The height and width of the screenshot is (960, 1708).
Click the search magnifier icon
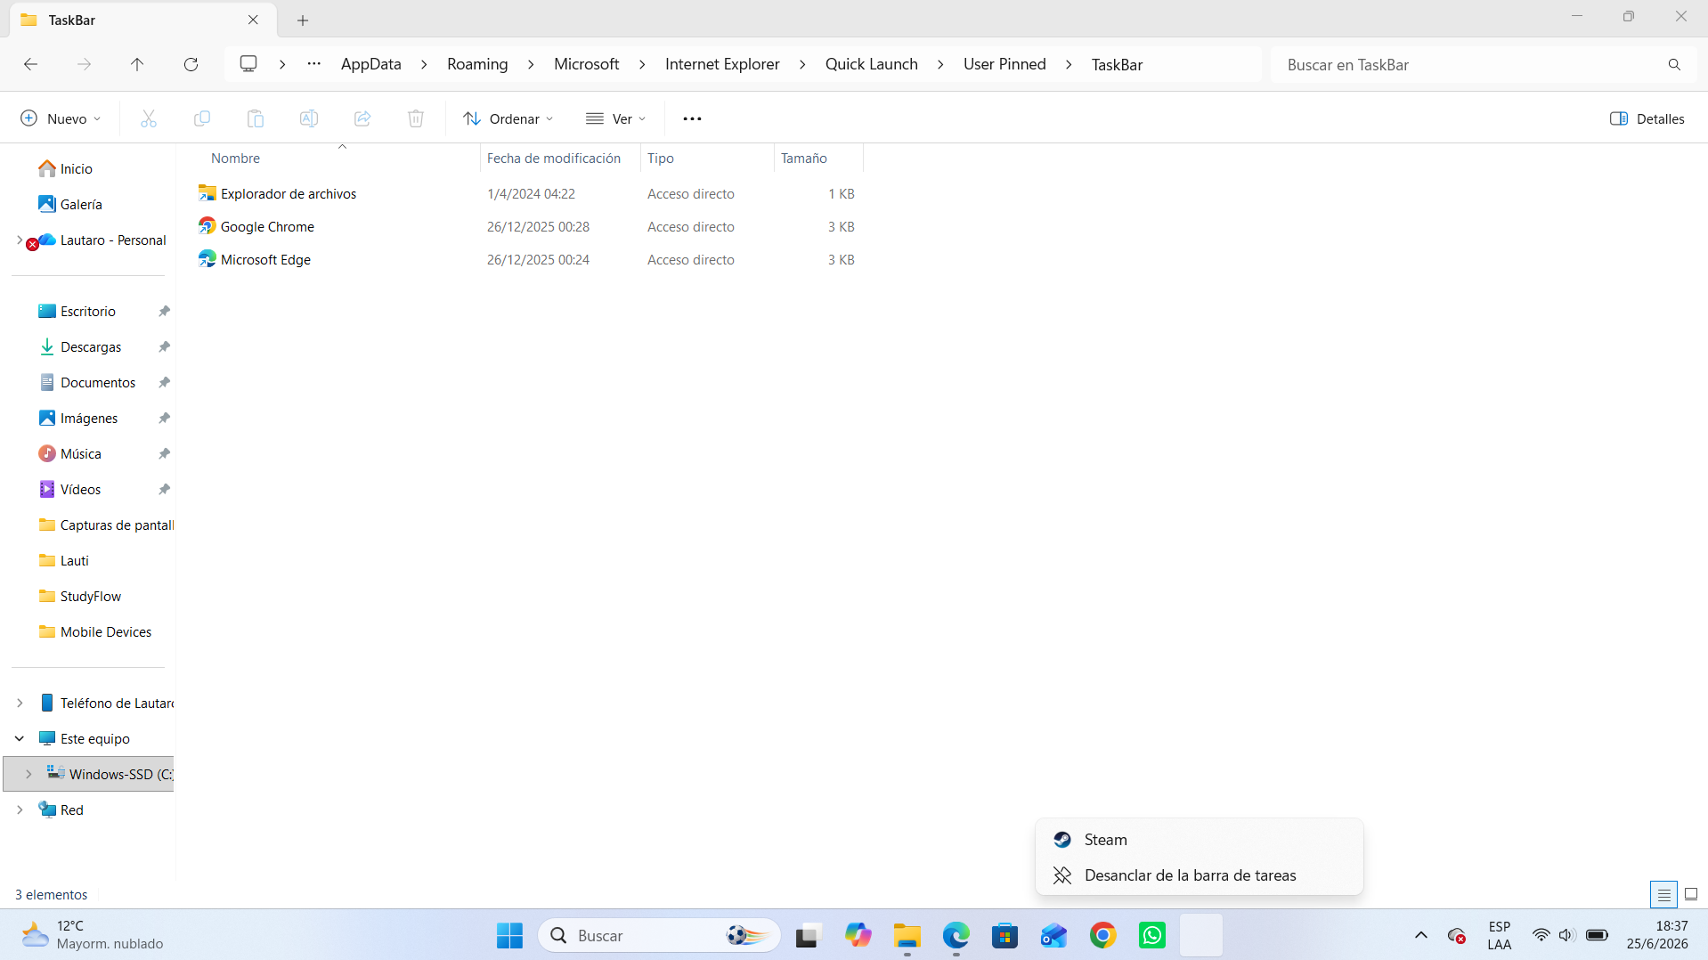pos(1674,65)
